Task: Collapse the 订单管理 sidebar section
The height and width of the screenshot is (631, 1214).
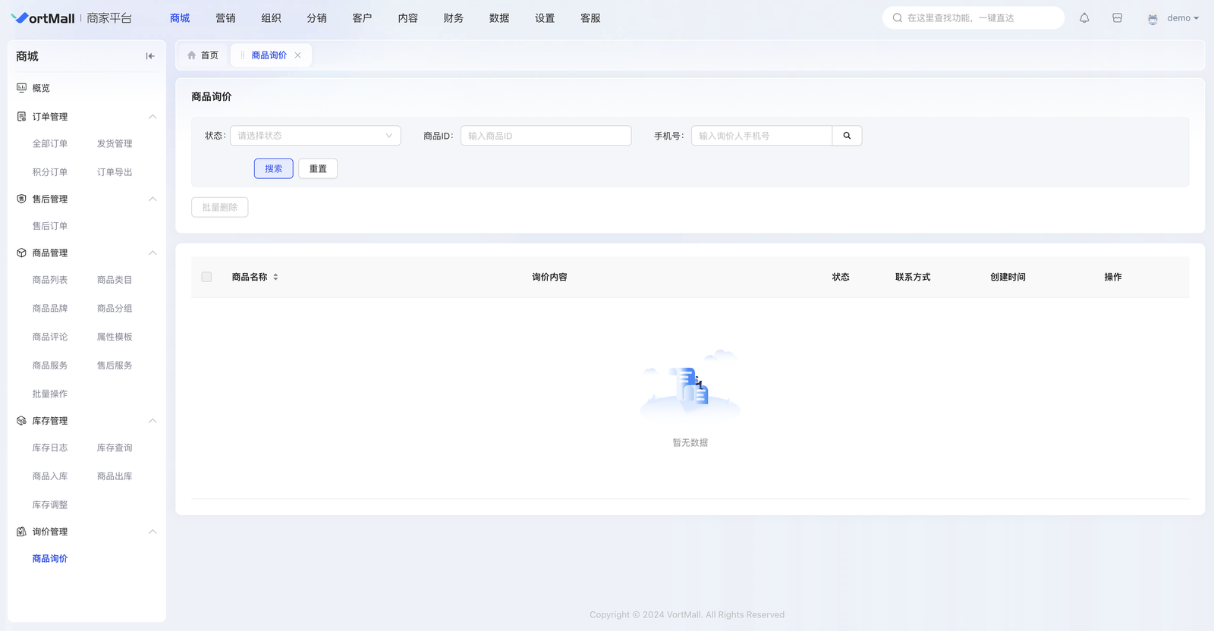Action: (153, 117)
